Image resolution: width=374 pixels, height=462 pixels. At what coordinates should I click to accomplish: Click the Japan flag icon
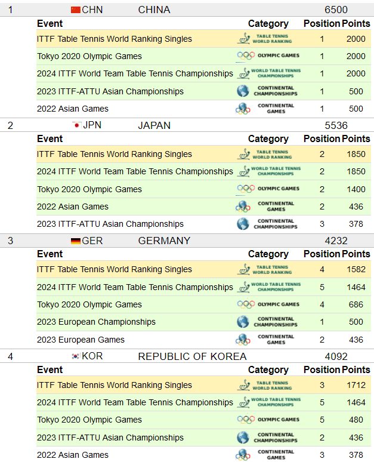(76, 125)
